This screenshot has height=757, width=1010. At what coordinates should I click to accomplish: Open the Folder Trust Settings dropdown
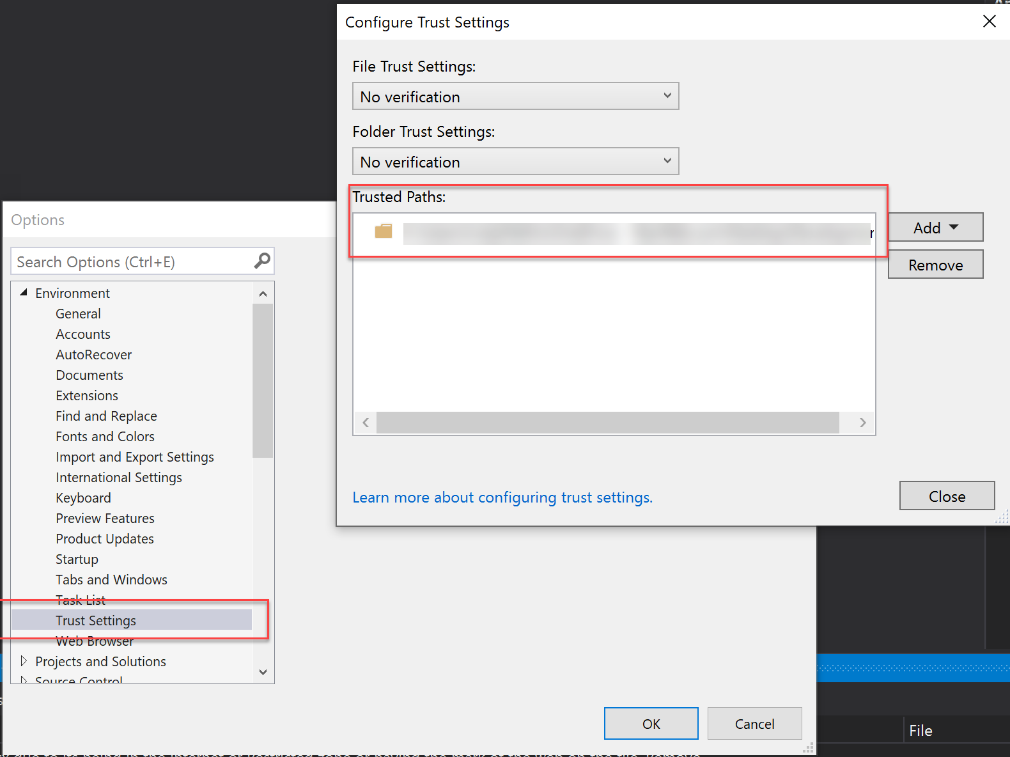tap(515, 162)
